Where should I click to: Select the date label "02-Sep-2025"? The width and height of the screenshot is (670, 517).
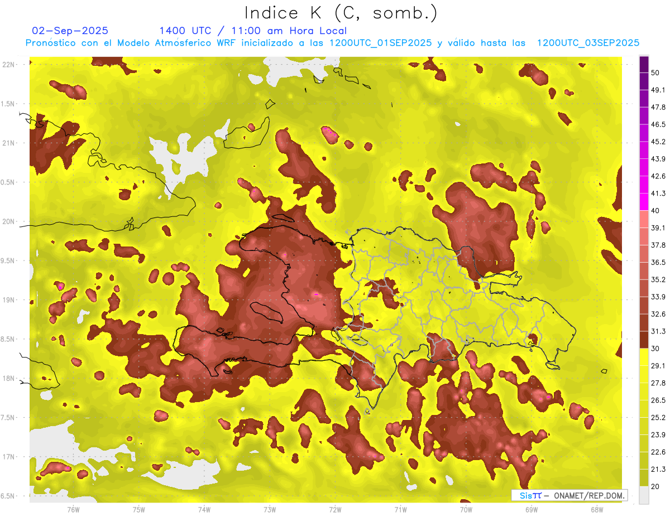[70, 31]
